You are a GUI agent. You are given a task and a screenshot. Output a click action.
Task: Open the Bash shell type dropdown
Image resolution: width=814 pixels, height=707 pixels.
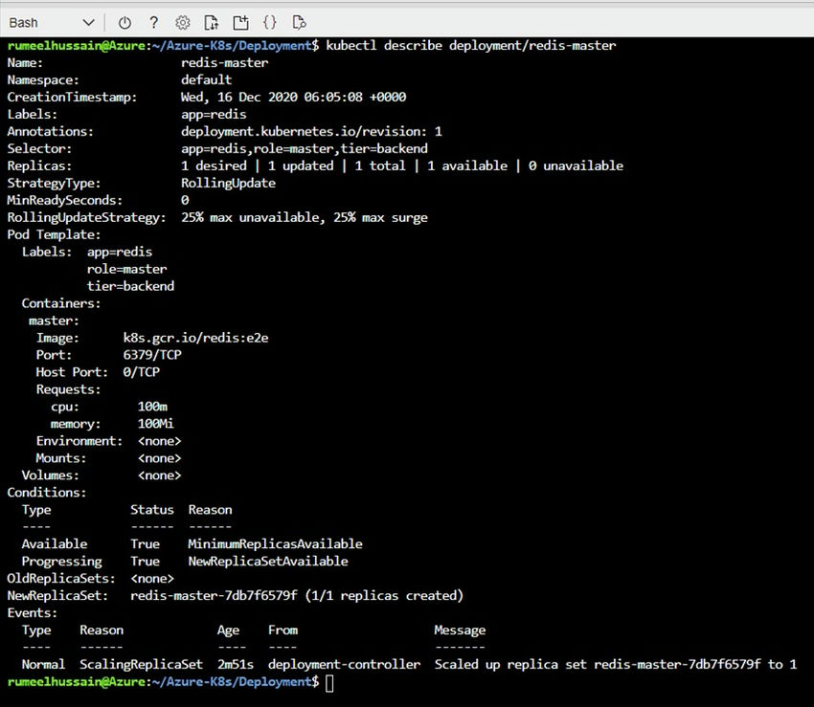coord(52,23)
